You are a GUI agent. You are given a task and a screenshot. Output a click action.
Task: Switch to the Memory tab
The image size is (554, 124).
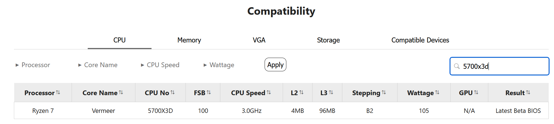(x=189, y=40)
